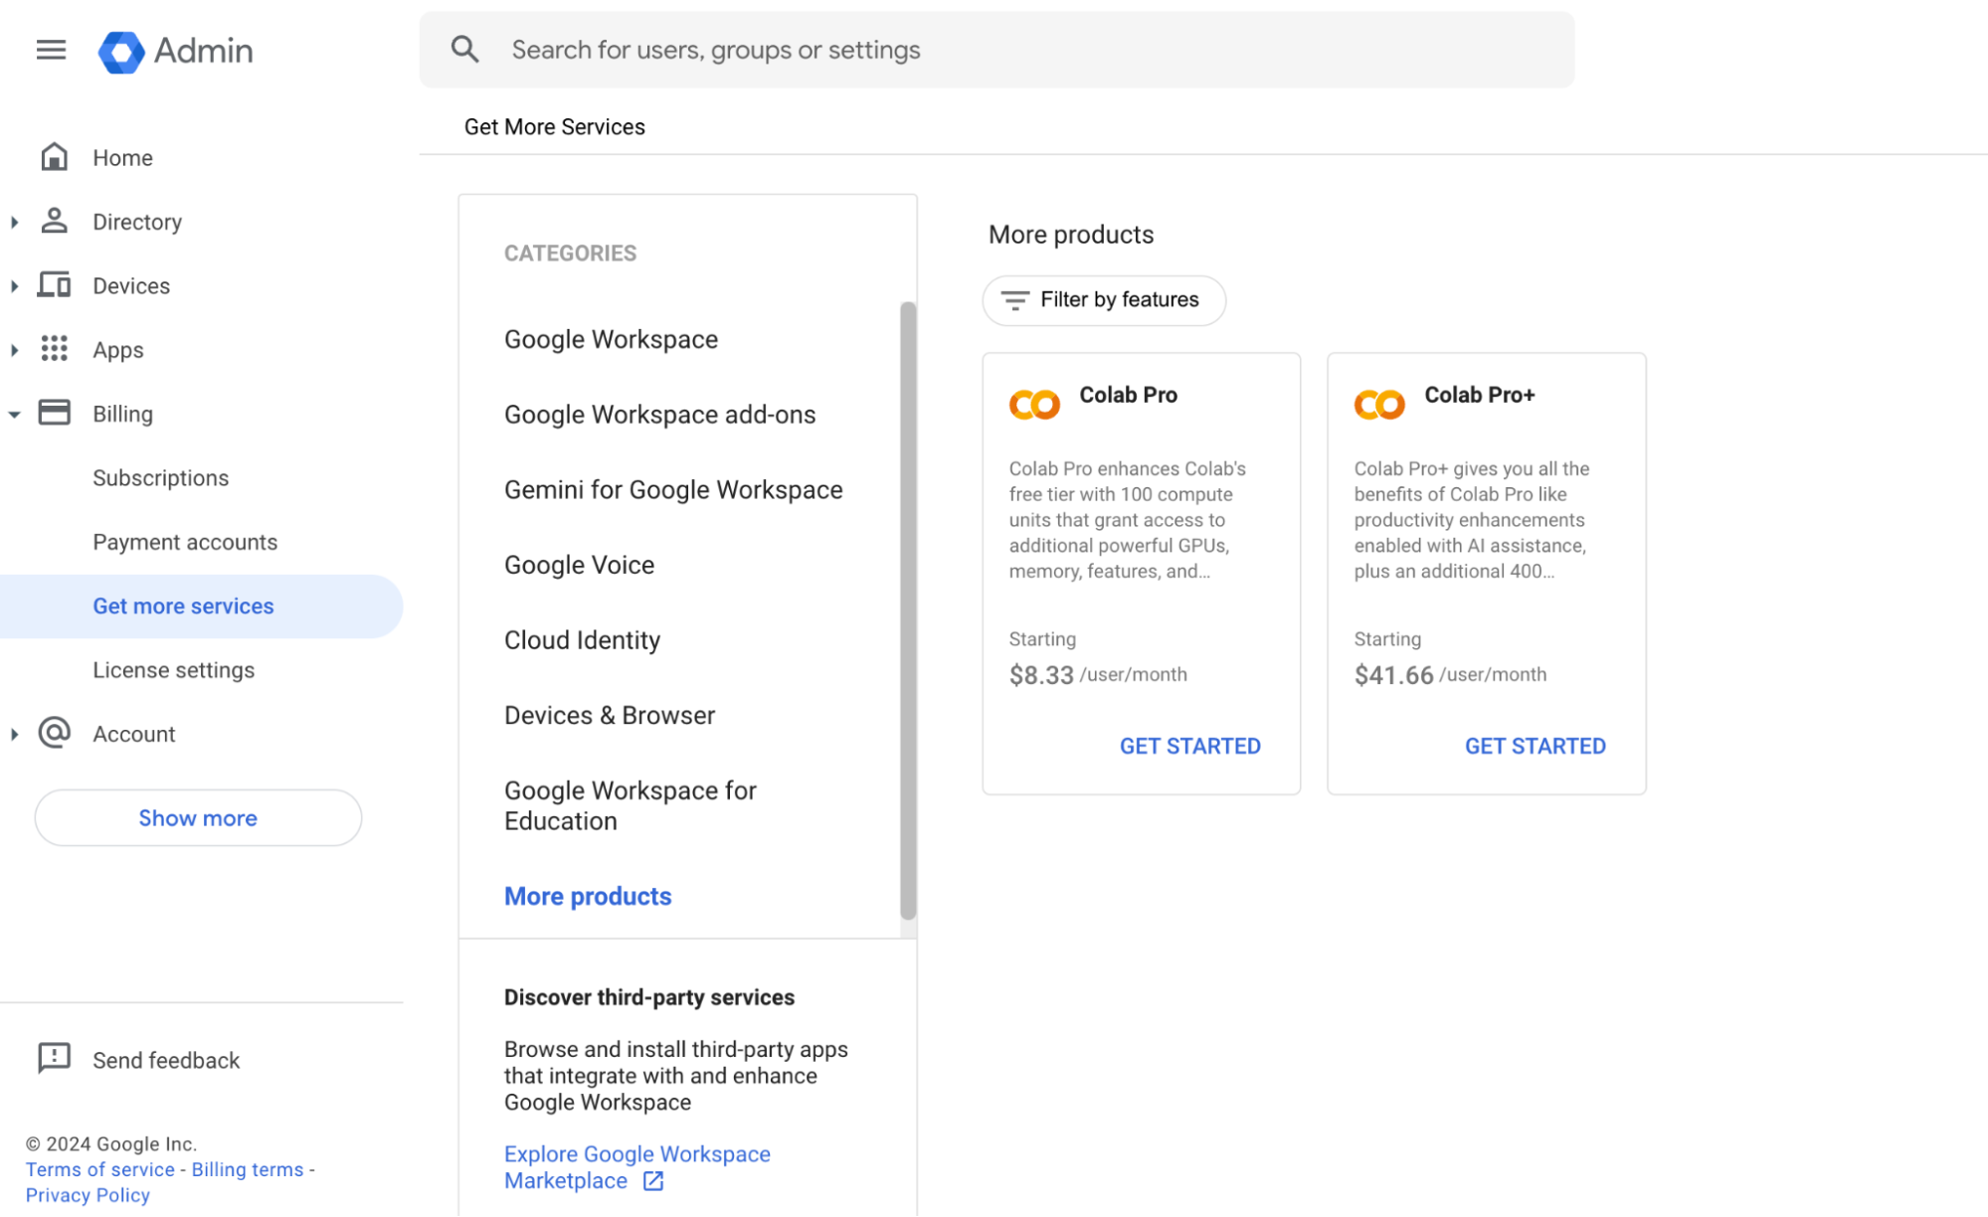Click the Marketplace external link icon

point(653,1181)
